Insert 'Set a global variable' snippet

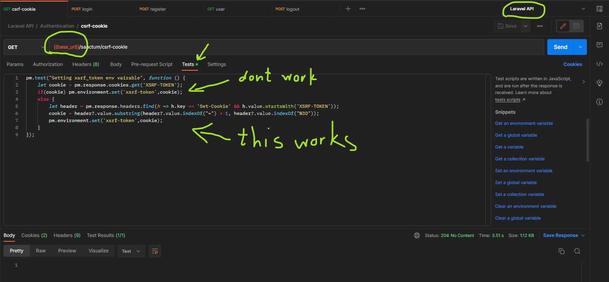click(516, 182)
